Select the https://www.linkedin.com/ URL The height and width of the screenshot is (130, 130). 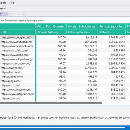[x=16, y=90]
